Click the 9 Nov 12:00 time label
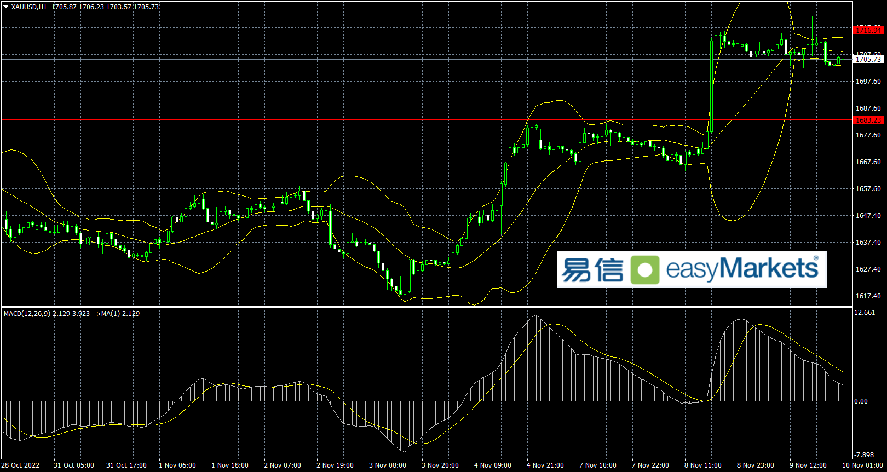 pyautogui.click(x=808, y=465)
